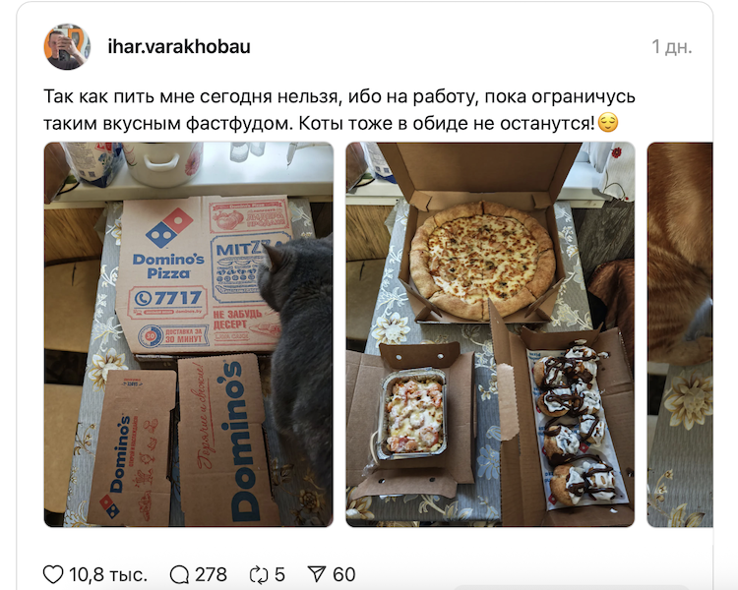Repost using the circular arrows icon
Viewport: 738px width, 590px height.
click(259, 574)
